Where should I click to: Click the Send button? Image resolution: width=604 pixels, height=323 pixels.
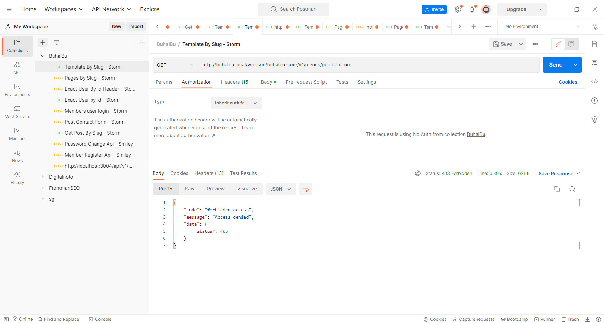click(556, 65)
